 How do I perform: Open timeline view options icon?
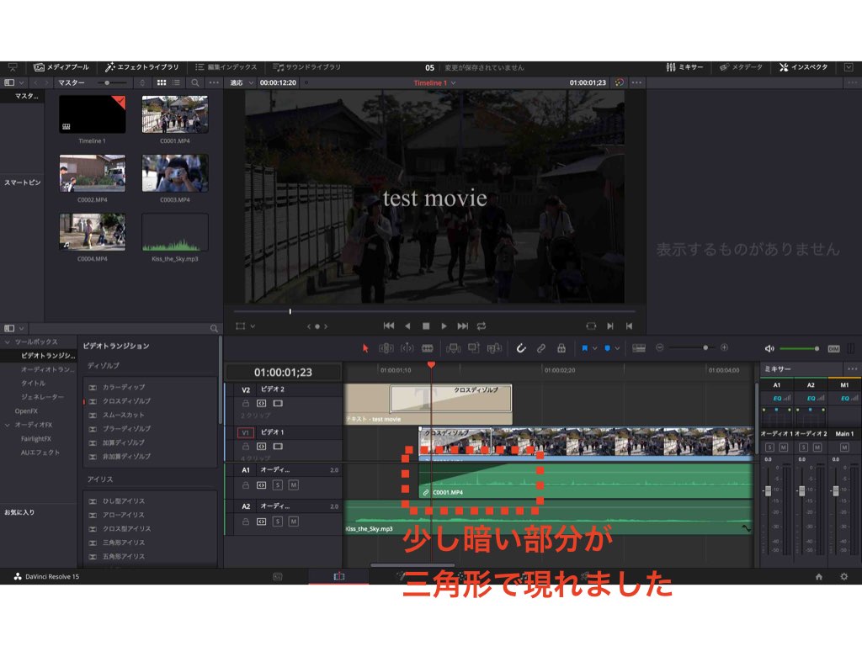point(639,348)
